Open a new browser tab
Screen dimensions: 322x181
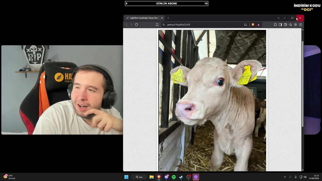168,18
